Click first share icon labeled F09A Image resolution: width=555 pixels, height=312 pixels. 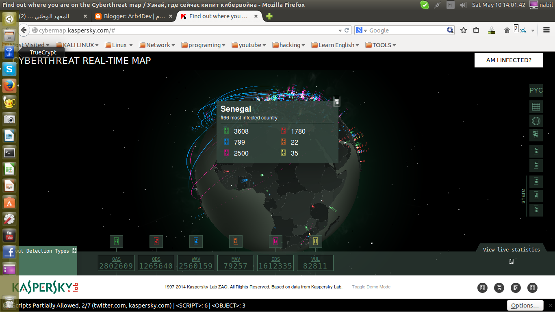pyautogui.click(x=536, y=182)
